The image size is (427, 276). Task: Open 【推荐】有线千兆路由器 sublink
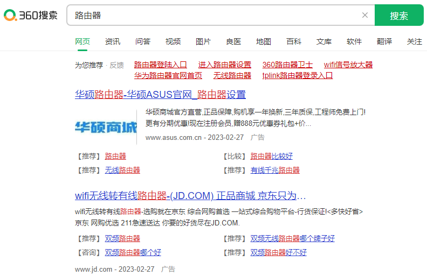point(275,171)
